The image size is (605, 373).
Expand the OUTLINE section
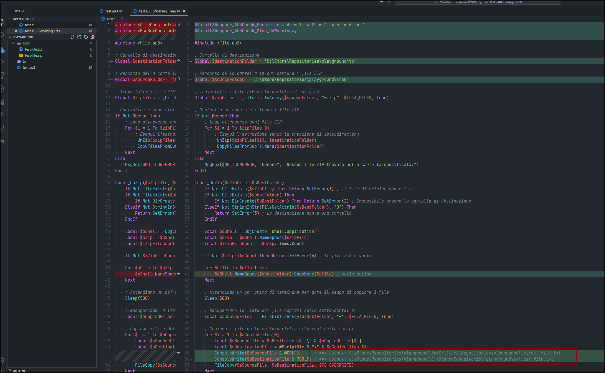click(10, 371)
